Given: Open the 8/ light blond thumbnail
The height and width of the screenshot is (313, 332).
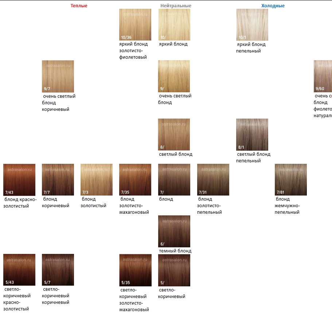Looking at the screenshot, I should pyautogui.click(x=174, y=135).
